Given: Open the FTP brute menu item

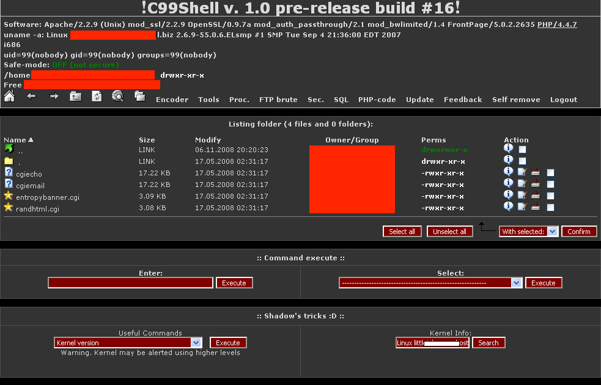Looking at the screenshot, I should click(278, 100).
